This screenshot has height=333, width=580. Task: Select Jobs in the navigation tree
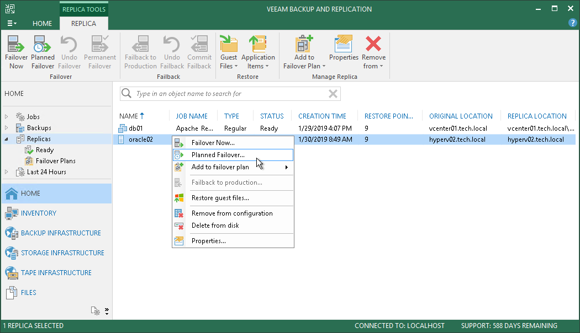pos(33,117)
